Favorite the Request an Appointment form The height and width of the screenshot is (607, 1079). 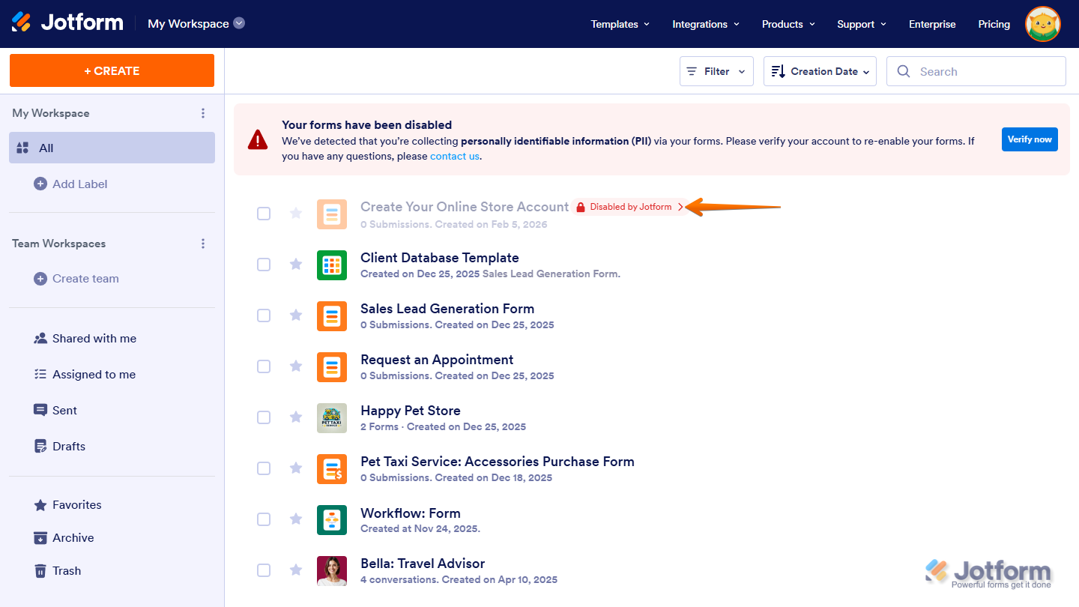tap(295, 366)
